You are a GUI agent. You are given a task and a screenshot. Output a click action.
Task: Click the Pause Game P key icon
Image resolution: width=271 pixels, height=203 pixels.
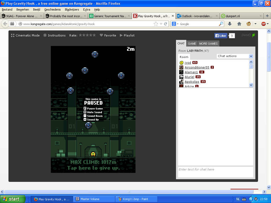85,108
